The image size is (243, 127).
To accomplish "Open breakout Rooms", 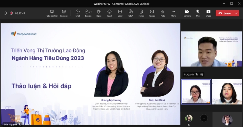I will [152, 13].
